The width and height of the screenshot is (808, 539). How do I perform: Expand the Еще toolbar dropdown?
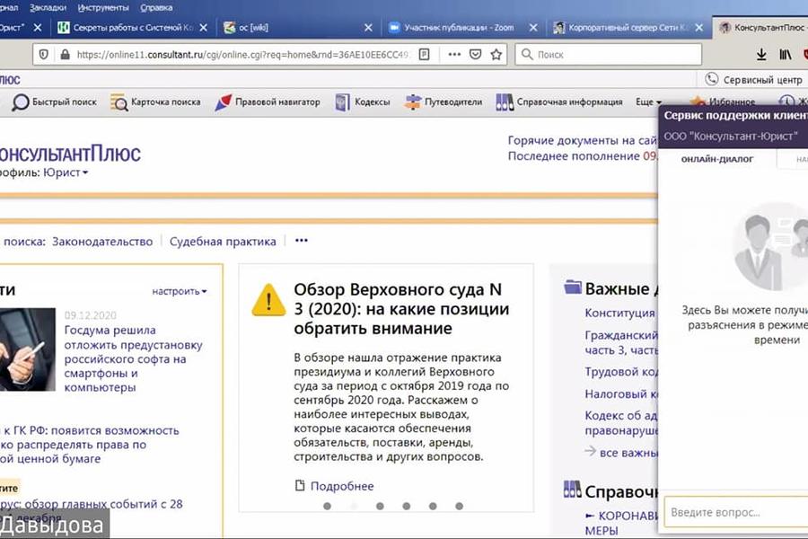(648, 102)
